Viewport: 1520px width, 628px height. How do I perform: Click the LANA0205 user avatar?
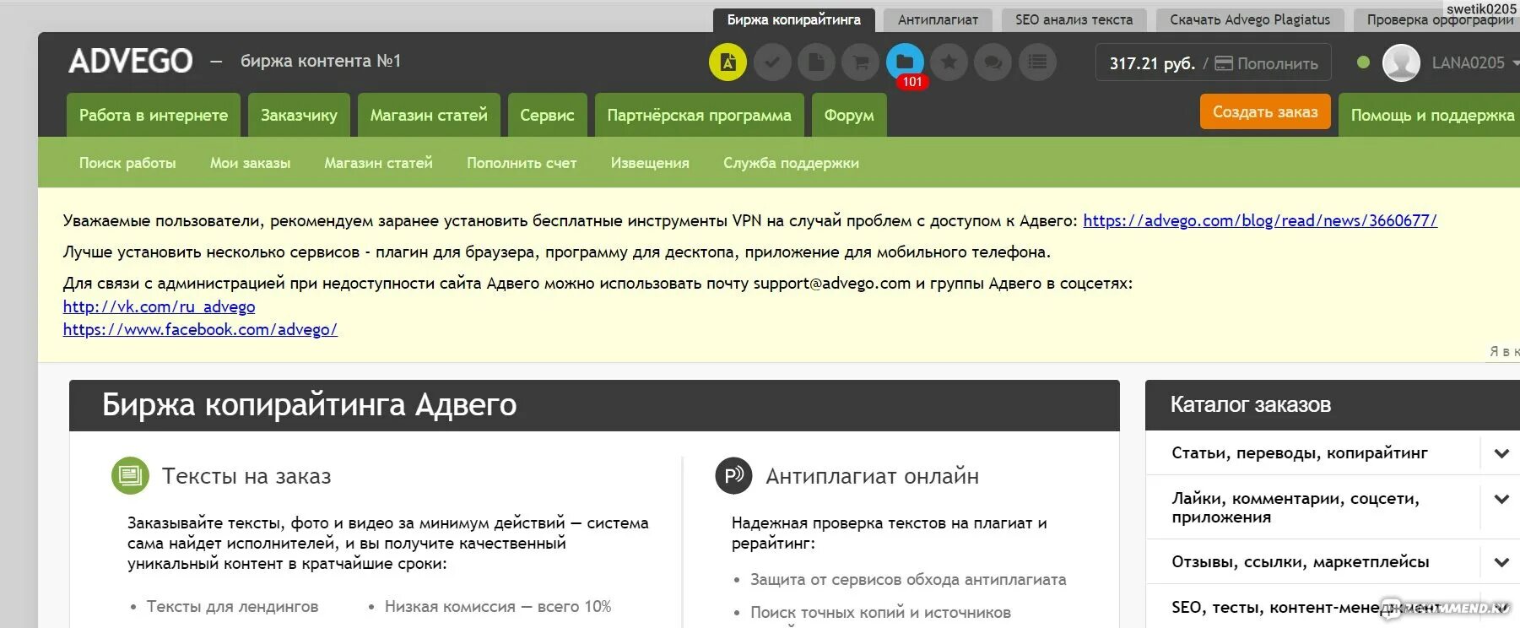pyautogui.click(x=1401, y=62)
